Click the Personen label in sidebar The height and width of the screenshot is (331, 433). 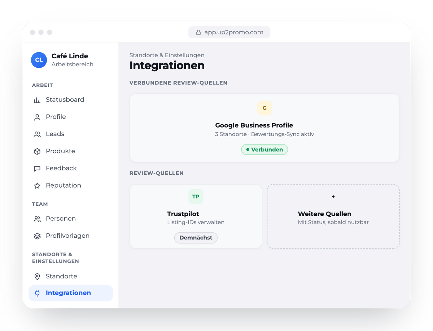61,219
